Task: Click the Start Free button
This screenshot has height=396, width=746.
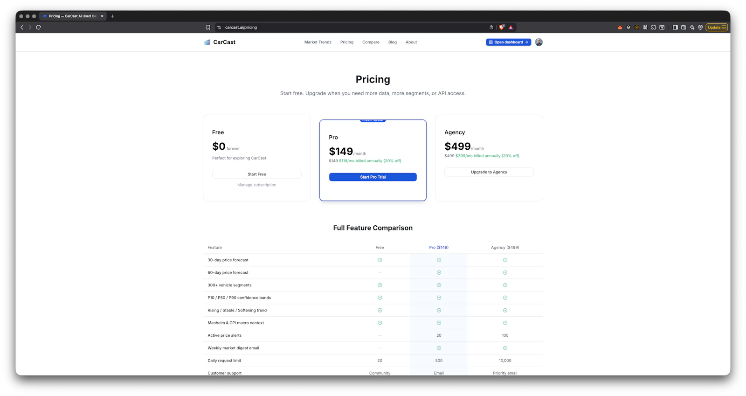Action: (257, 174)
